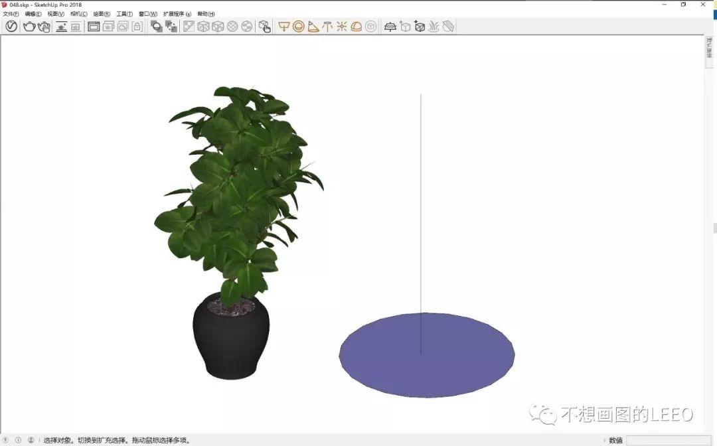Add a V-Ray infinite plane

coord(390,27)
